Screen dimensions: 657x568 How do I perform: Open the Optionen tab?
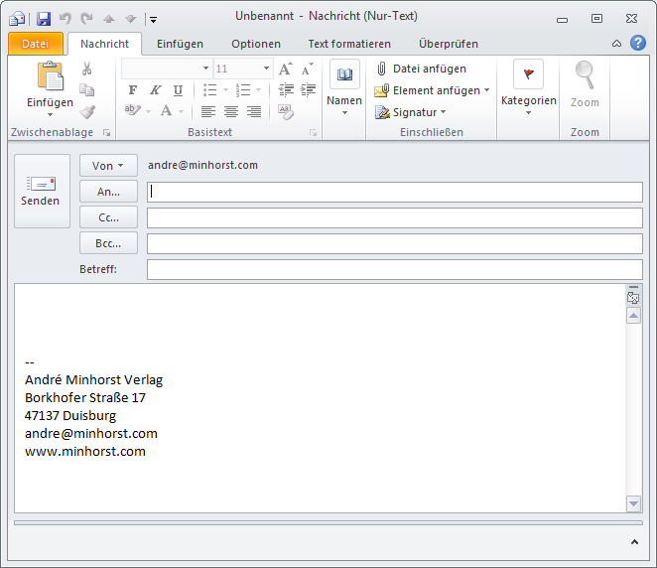click(256, 44)
